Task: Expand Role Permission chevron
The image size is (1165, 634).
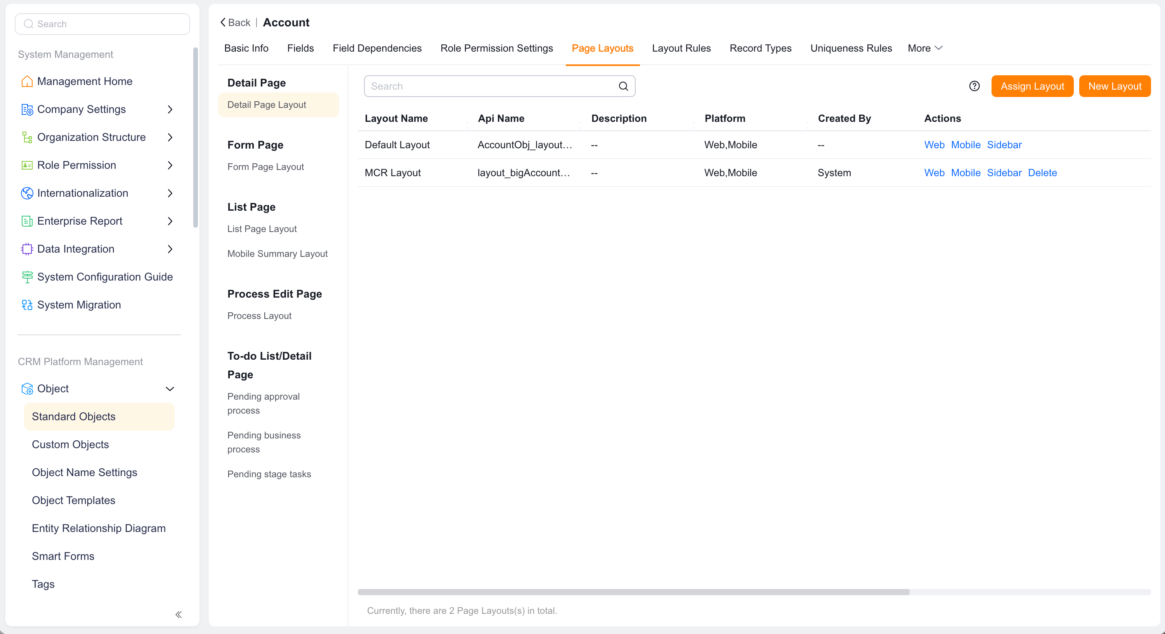Action: (170, 166)
